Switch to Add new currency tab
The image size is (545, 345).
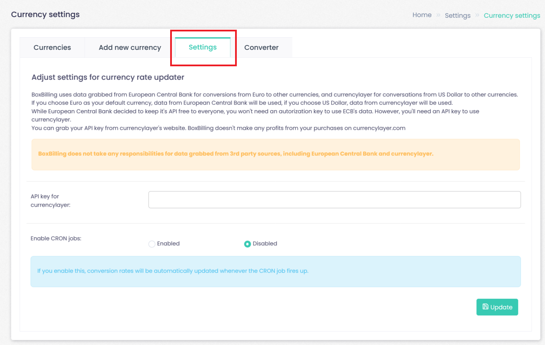pos(130,47)
